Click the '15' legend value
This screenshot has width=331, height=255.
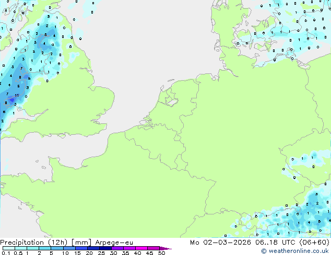[x=77, y=253]
